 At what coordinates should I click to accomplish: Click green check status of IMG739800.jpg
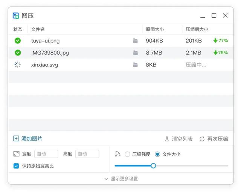coord(18,53)
